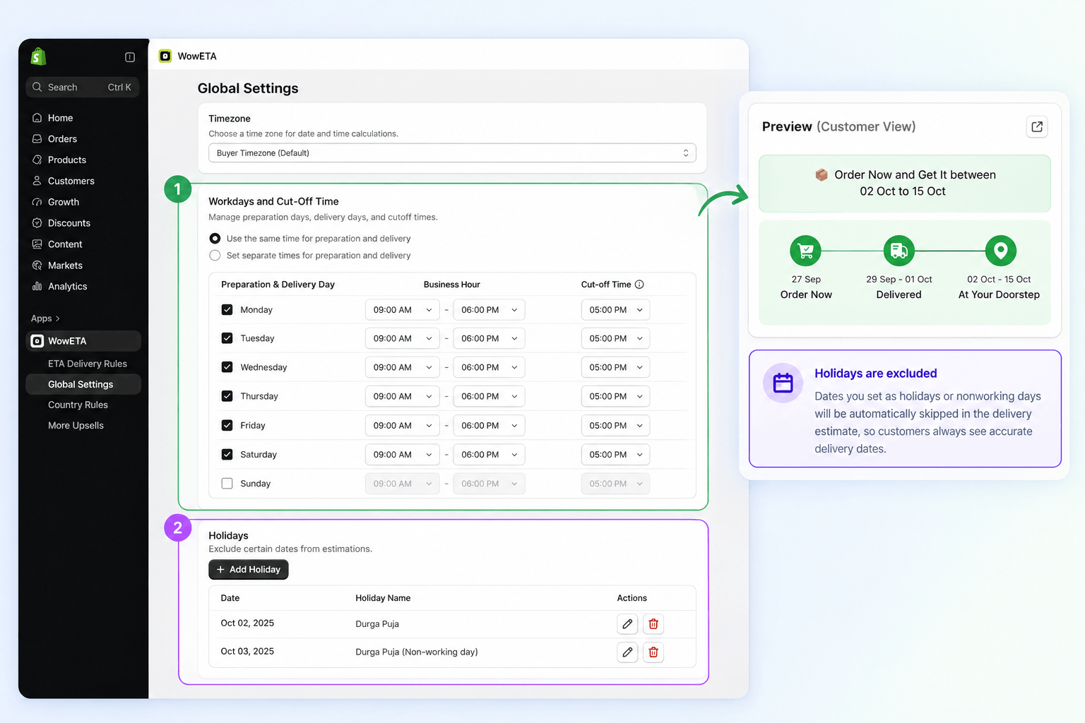Go to Customers in sidebar
Screen dimensions: 1085x723
(71, 181)
